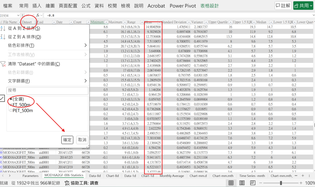Screen dimensions: 315x187
Task: Move the zoom slider handle
Action: pos(281,183)
